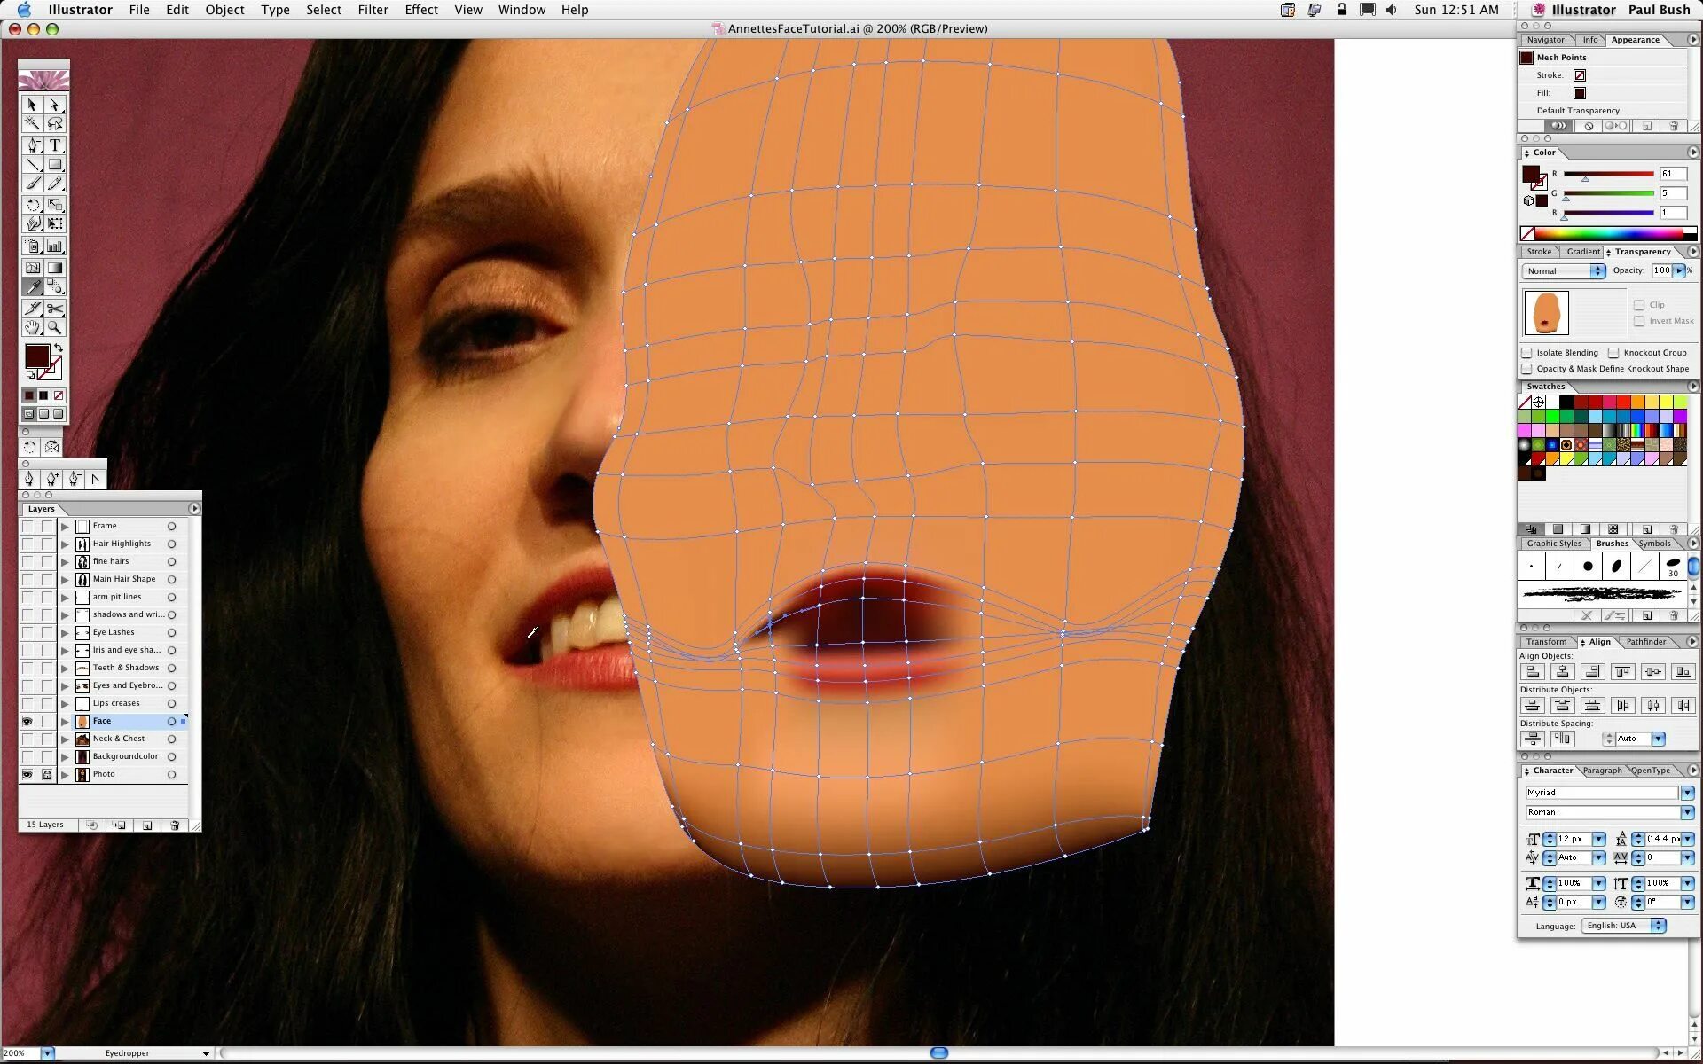Select the Pencil tool
Screen dimensions: 1703x1064
(x=55, y=184)
